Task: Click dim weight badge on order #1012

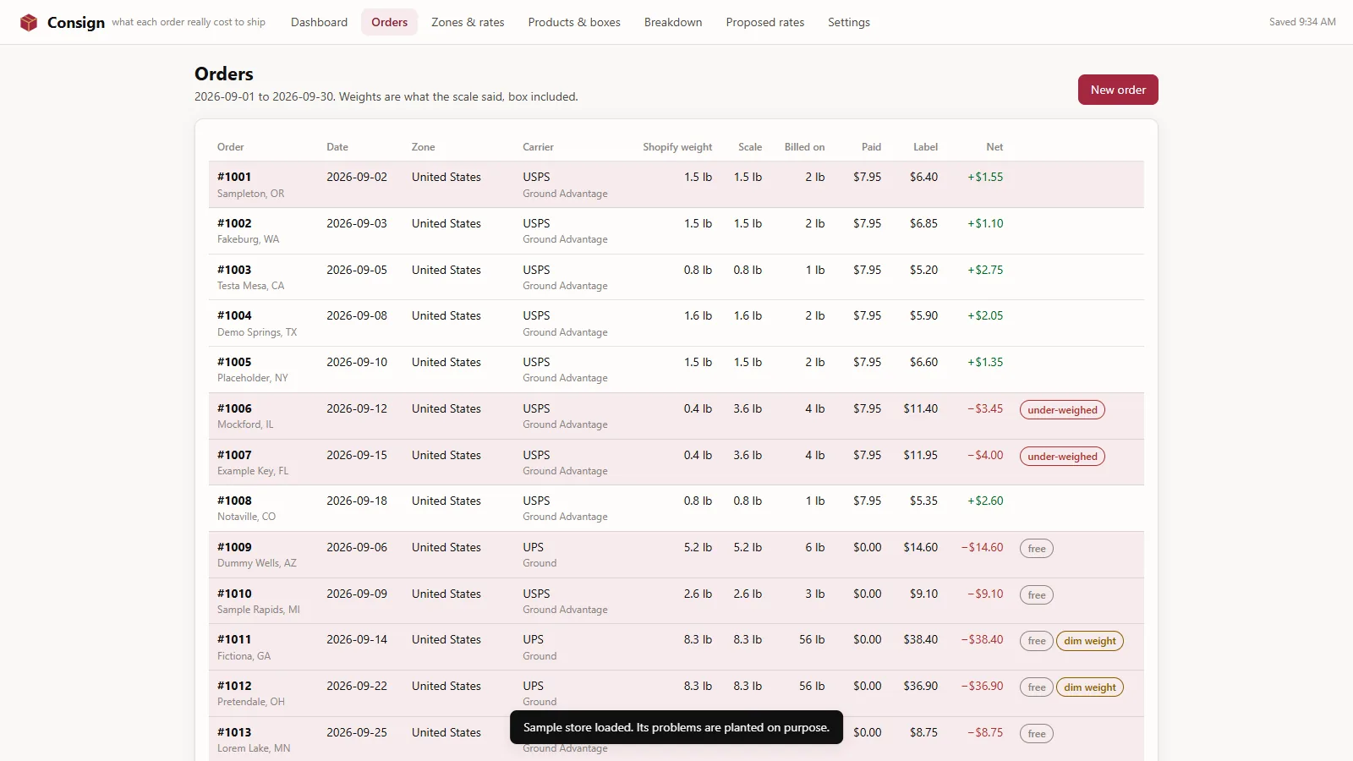Action: click(1090, 687)
